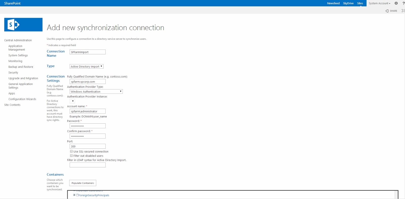Open the settings gear menu
Image resolution: width=405 pixels, height=199 pixels.
396,3
